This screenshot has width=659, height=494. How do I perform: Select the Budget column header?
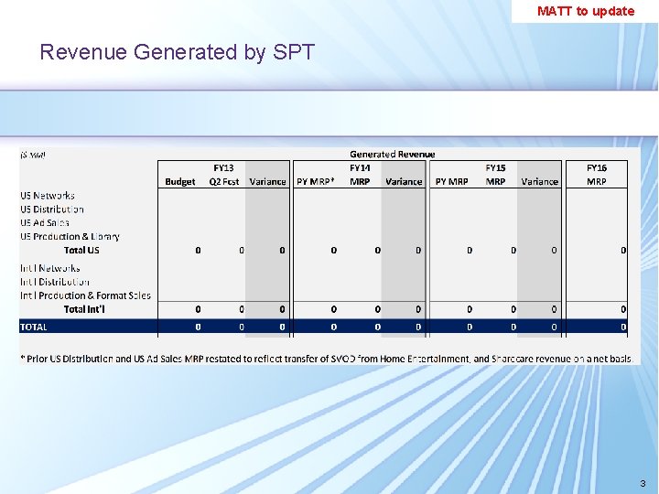pyautogui.click(x=180, y=182)
